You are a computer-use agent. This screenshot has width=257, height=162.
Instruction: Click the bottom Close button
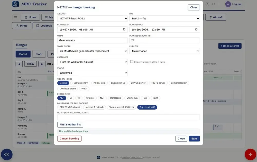[181, 139]
